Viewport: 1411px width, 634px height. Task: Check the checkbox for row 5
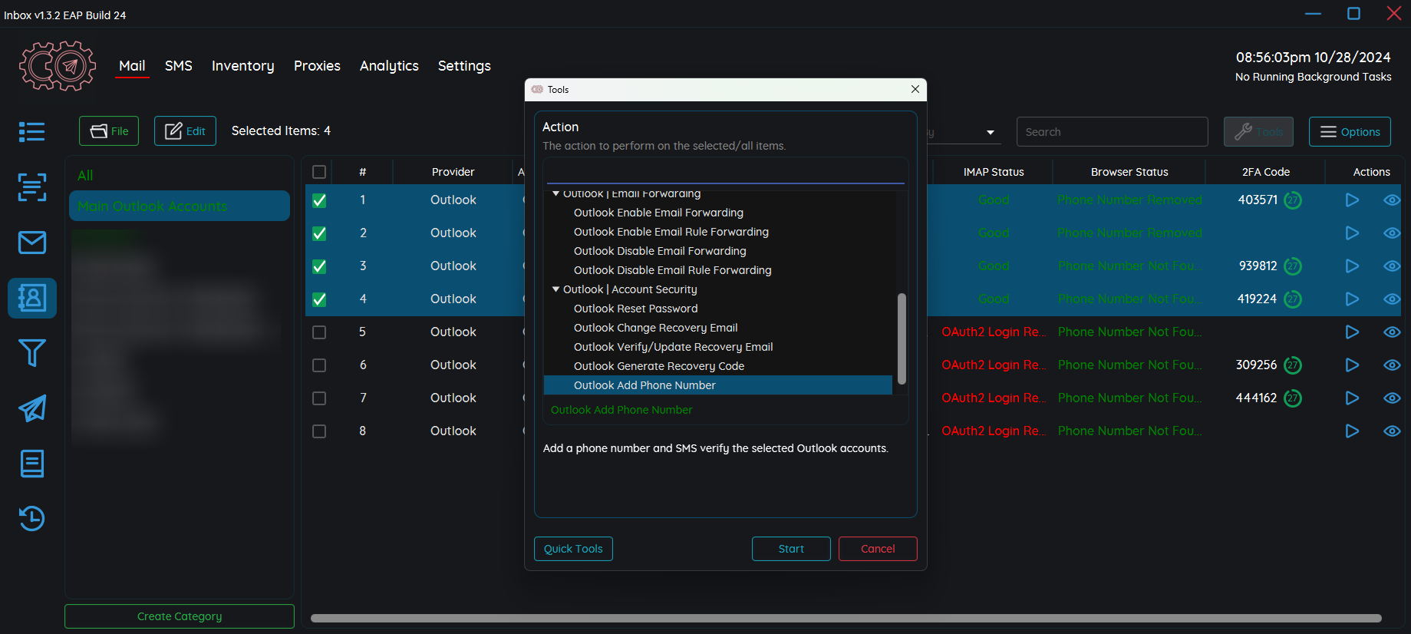coord(319,332)
